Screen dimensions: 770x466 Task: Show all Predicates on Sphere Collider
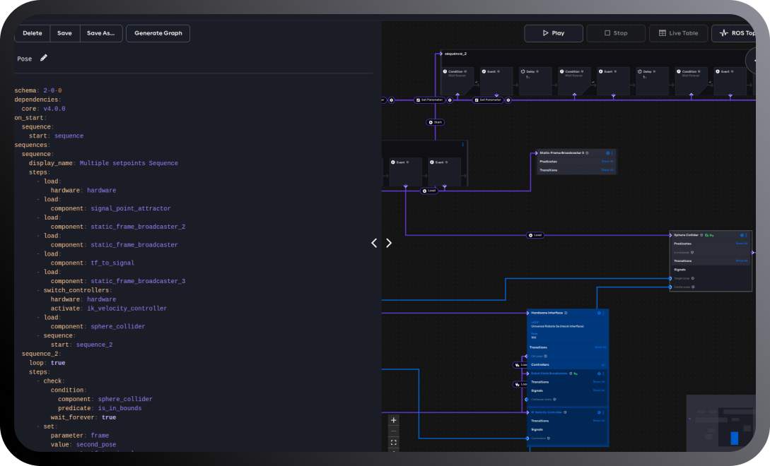pos(741,244)
